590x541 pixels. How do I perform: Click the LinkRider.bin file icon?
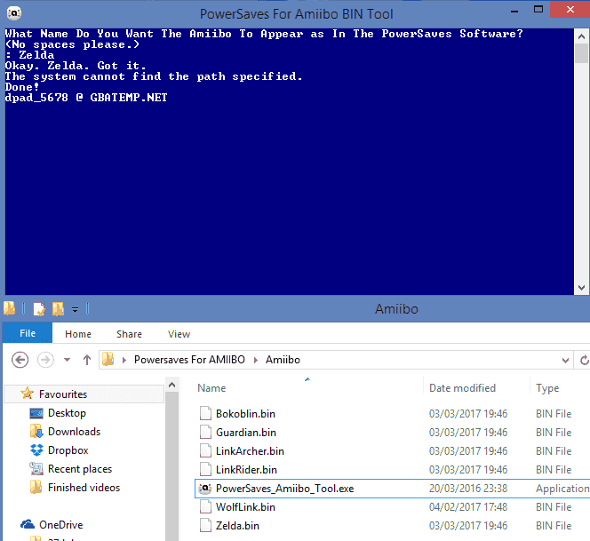pos(205,469)
